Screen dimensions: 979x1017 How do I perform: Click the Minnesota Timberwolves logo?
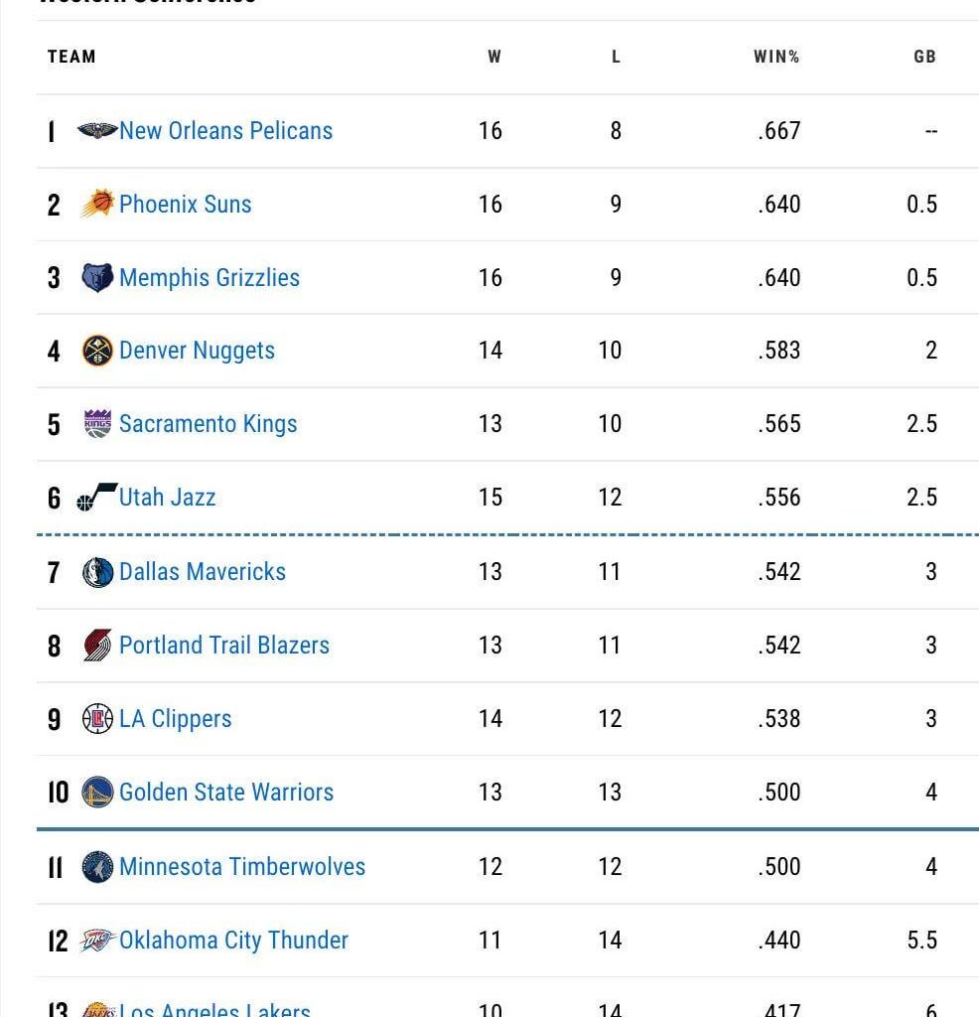(96, 866)
